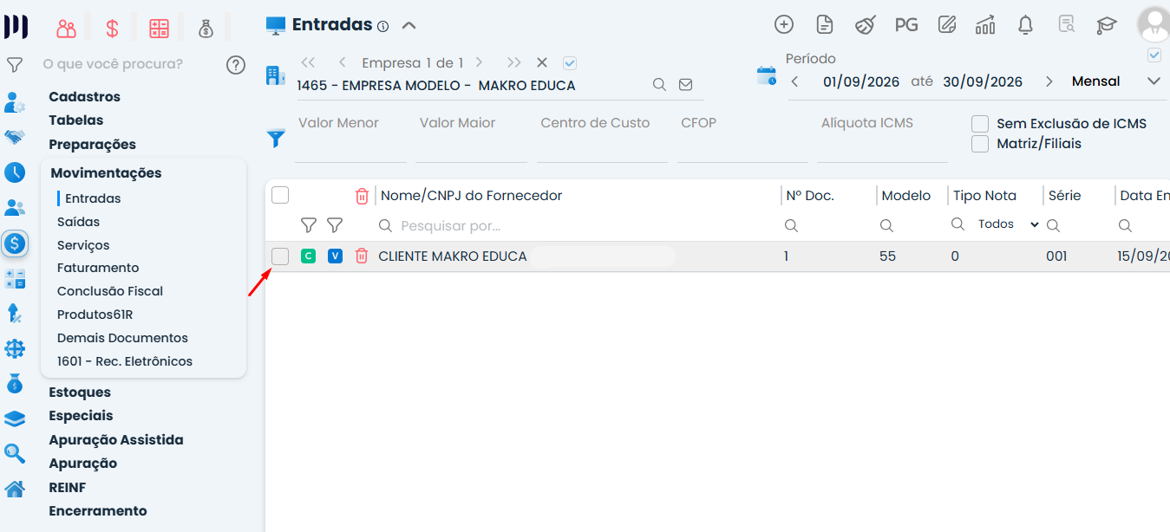Select the home sidebar icon

coord(15,489)
